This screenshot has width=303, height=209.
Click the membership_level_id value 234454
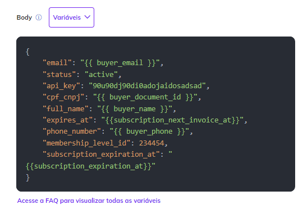pyautogui.click(x=151, y=143)
